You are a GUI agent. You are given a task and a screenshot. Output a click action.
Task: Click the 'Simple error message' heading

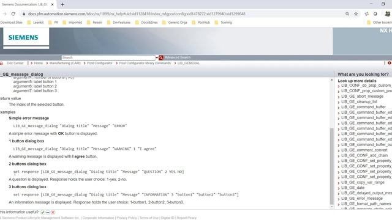[29, 118]
